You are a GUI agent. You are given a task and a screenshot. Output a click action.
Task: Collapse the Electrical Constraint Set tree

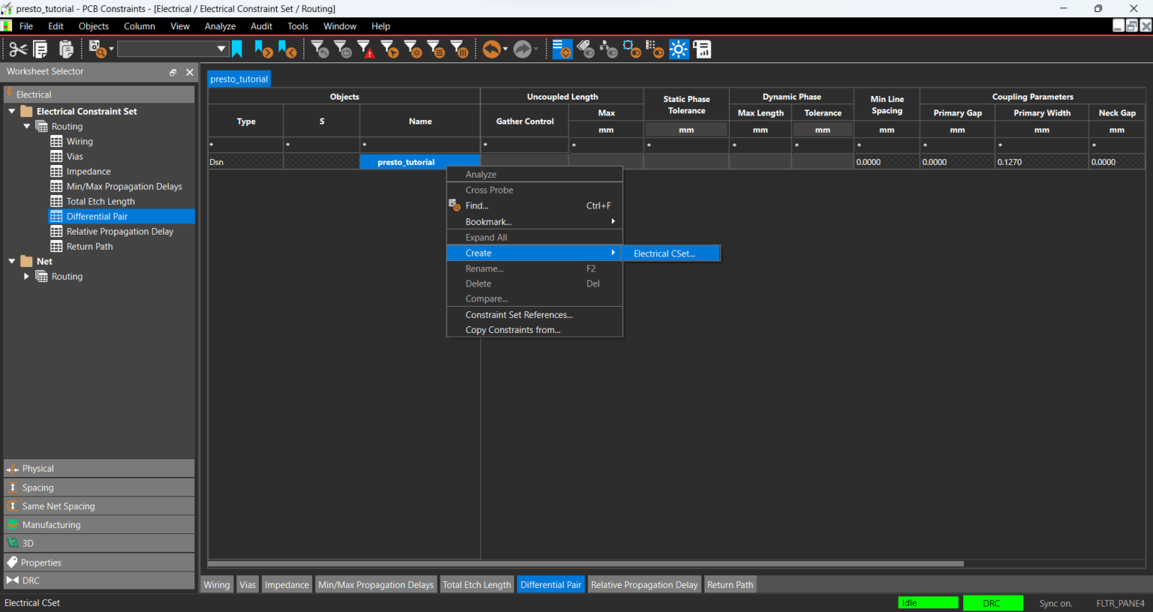(x=11, y=111)
